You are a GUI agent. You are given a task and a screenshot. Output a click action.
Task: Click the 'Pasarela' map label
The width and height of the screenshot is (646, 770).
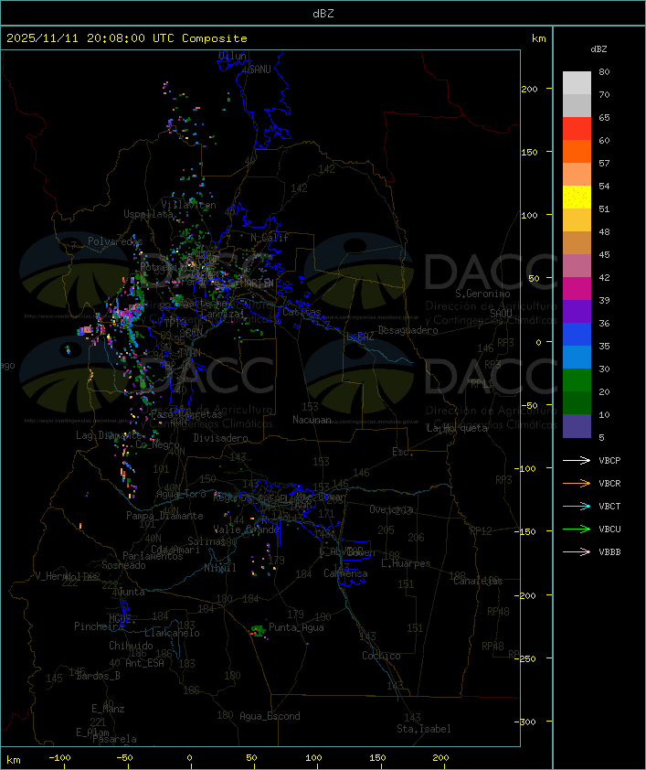115,739
